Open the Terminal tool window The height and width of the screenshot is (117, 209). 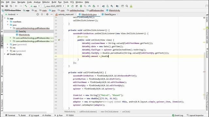click(x=10, y=115)
